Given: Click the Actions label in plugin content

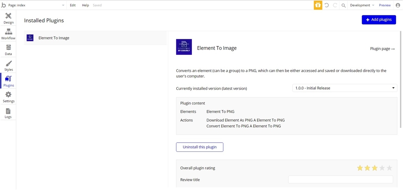Looking at the screenshot, I should tap(186, 120).
